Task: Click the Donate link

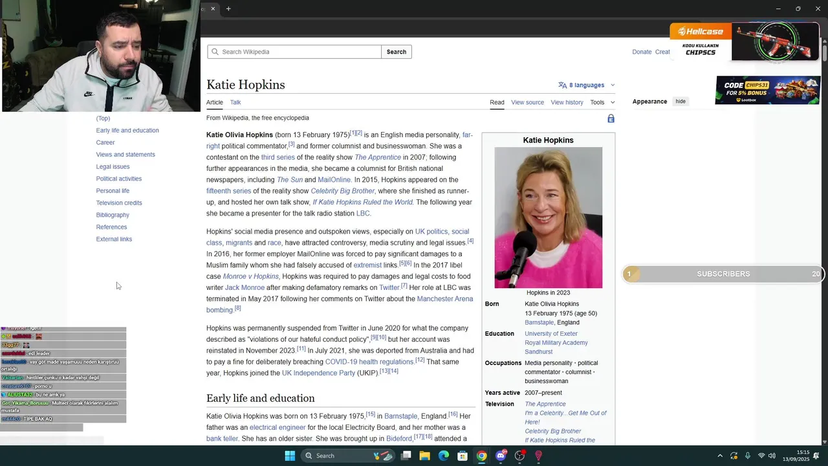Action: (x=642, y=52)
